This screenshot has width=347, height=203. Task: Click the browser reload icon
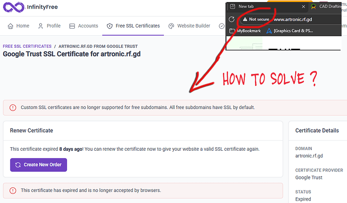(x=232, y=19)
